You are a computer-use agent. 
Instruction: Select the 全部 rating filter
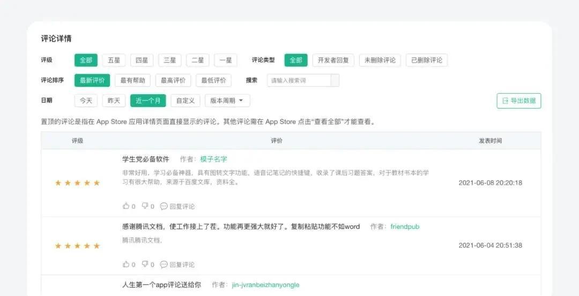point(86,60)
